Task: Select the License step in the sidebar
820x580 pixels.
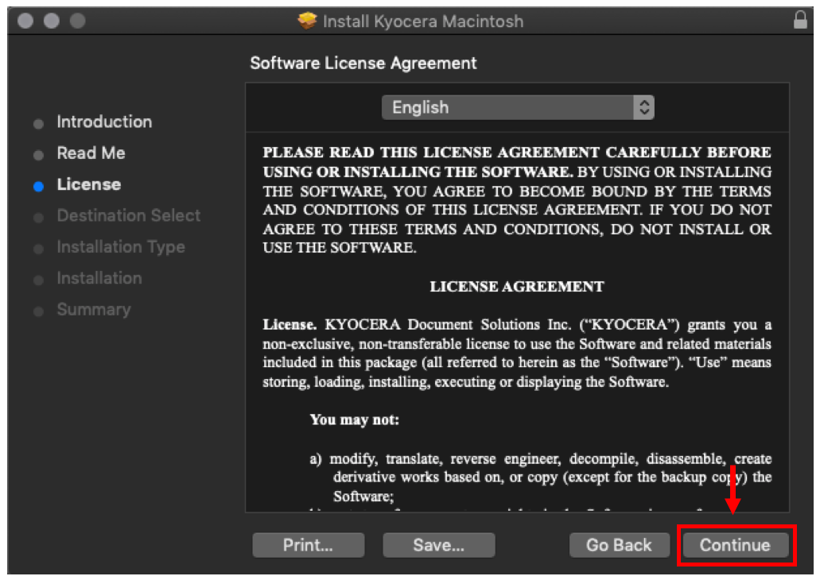Action: 88,184
